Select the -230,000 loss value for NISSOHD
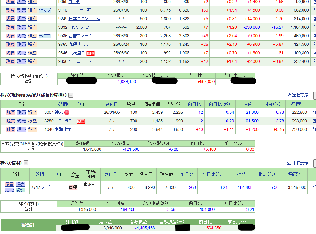 coord(252,27)
